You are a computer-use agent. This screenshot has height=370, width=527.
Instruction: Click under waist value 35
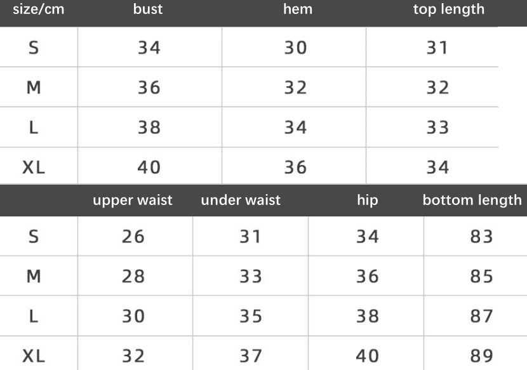250,316
